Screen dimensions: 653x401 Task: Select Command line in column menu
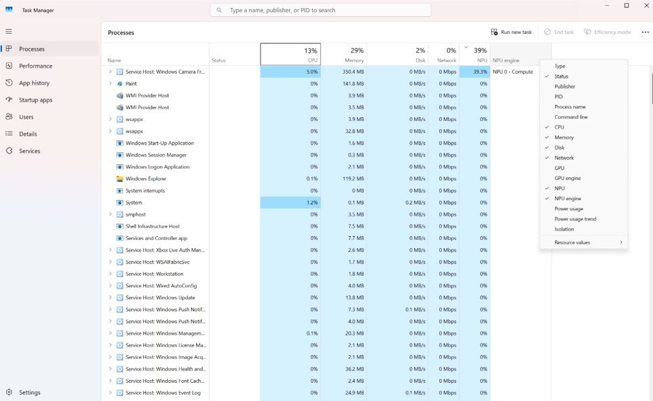coord(584,117)
